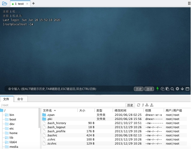Switch to the 命令 commands tab
This screenshot has width=191, height=149.
[x=21, y=99]
